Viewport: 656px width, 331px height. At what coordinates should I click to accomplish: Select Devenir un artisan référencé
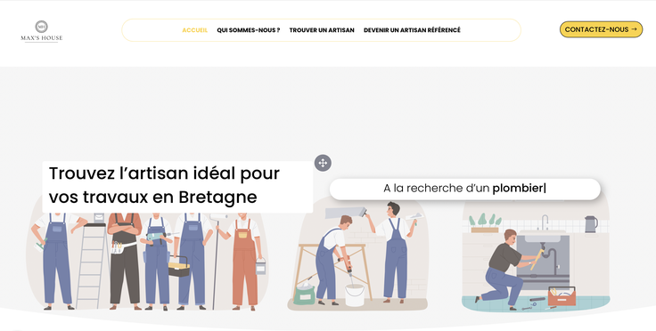coord(412,30)
